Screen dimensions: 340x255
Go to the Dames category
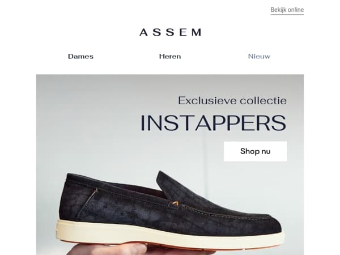[x=80, y=56]
